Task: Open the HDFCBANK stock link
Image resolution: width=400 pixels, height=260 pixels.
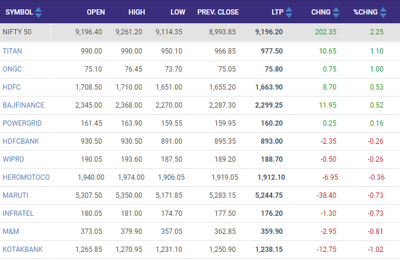Action: point(21,141)
